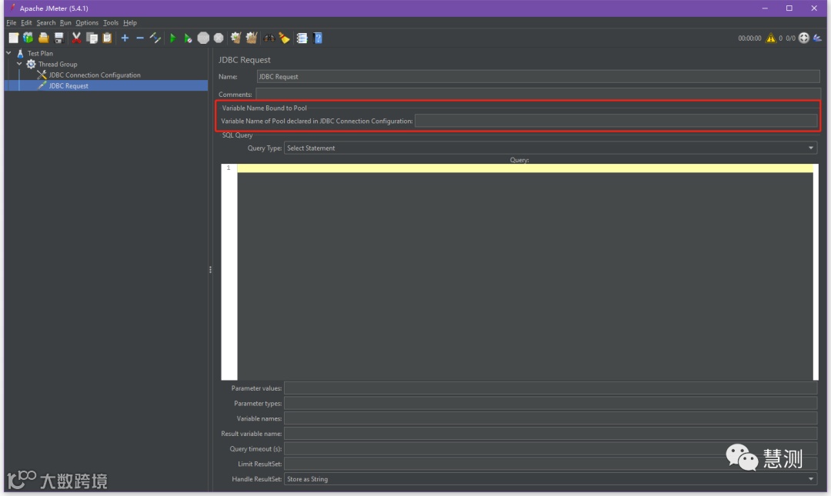
Task: Click the New test plan icon
Action: click(13, 38)
